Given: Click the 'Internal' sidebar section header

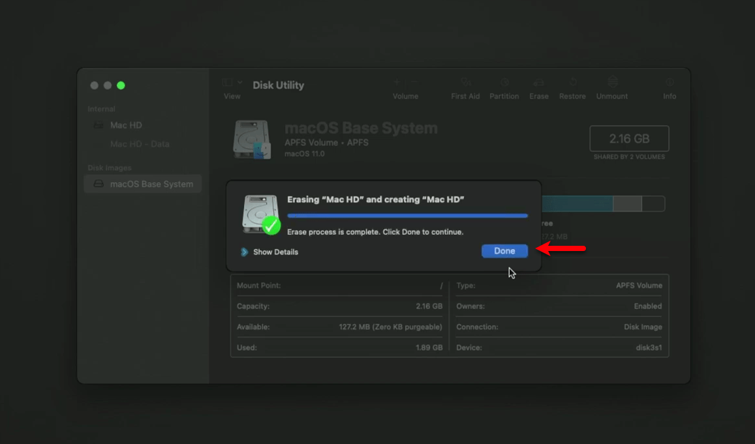Looking at the screenshot, I should [x=101, y=109].
